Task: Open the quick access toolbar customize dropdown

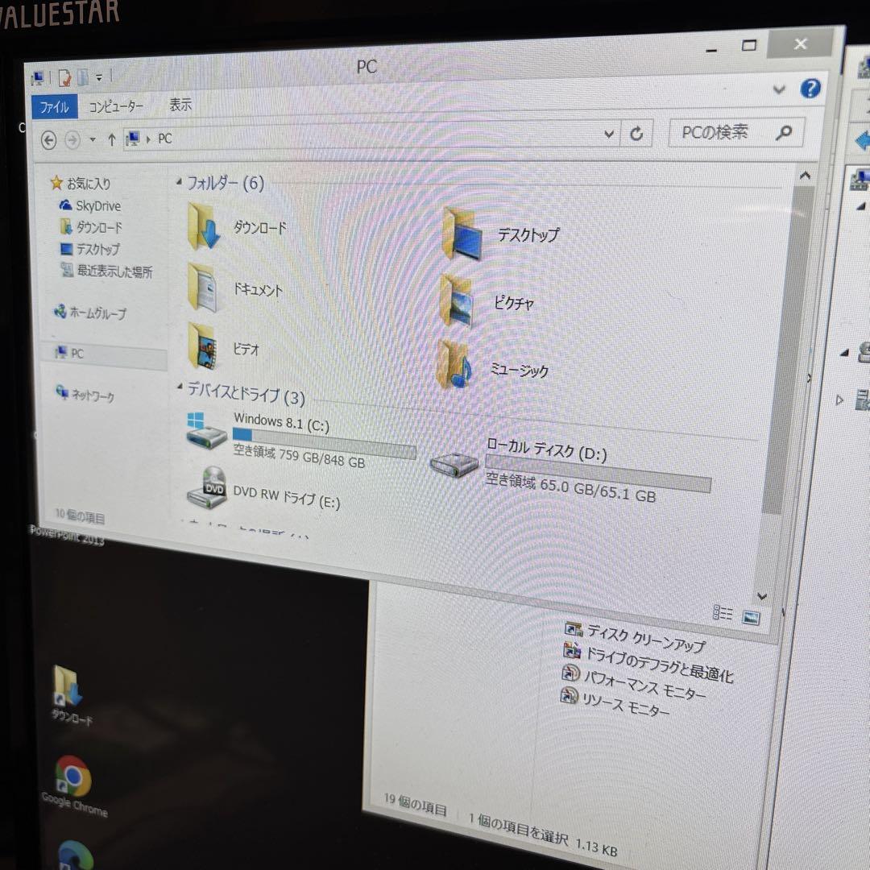Action: pos(99,77)
